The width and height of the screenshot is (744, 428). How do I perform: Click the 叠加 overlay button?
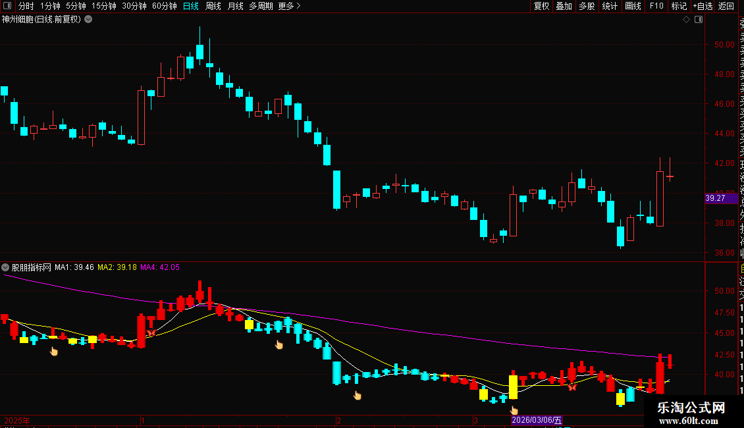pyautogui.click(x=564, y=6)
